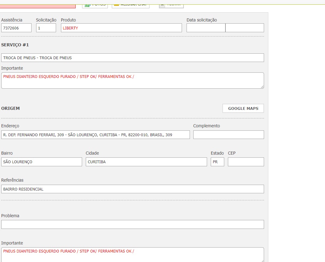Click the Assistência number field
This screenshot has width=325, height=262.
coord(16,28)
